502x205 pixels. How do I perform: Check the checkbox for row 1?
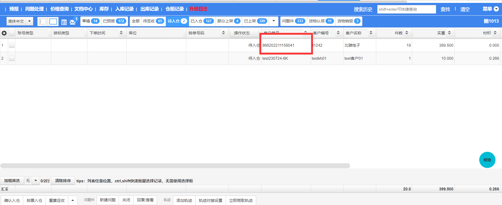point(12,45)
